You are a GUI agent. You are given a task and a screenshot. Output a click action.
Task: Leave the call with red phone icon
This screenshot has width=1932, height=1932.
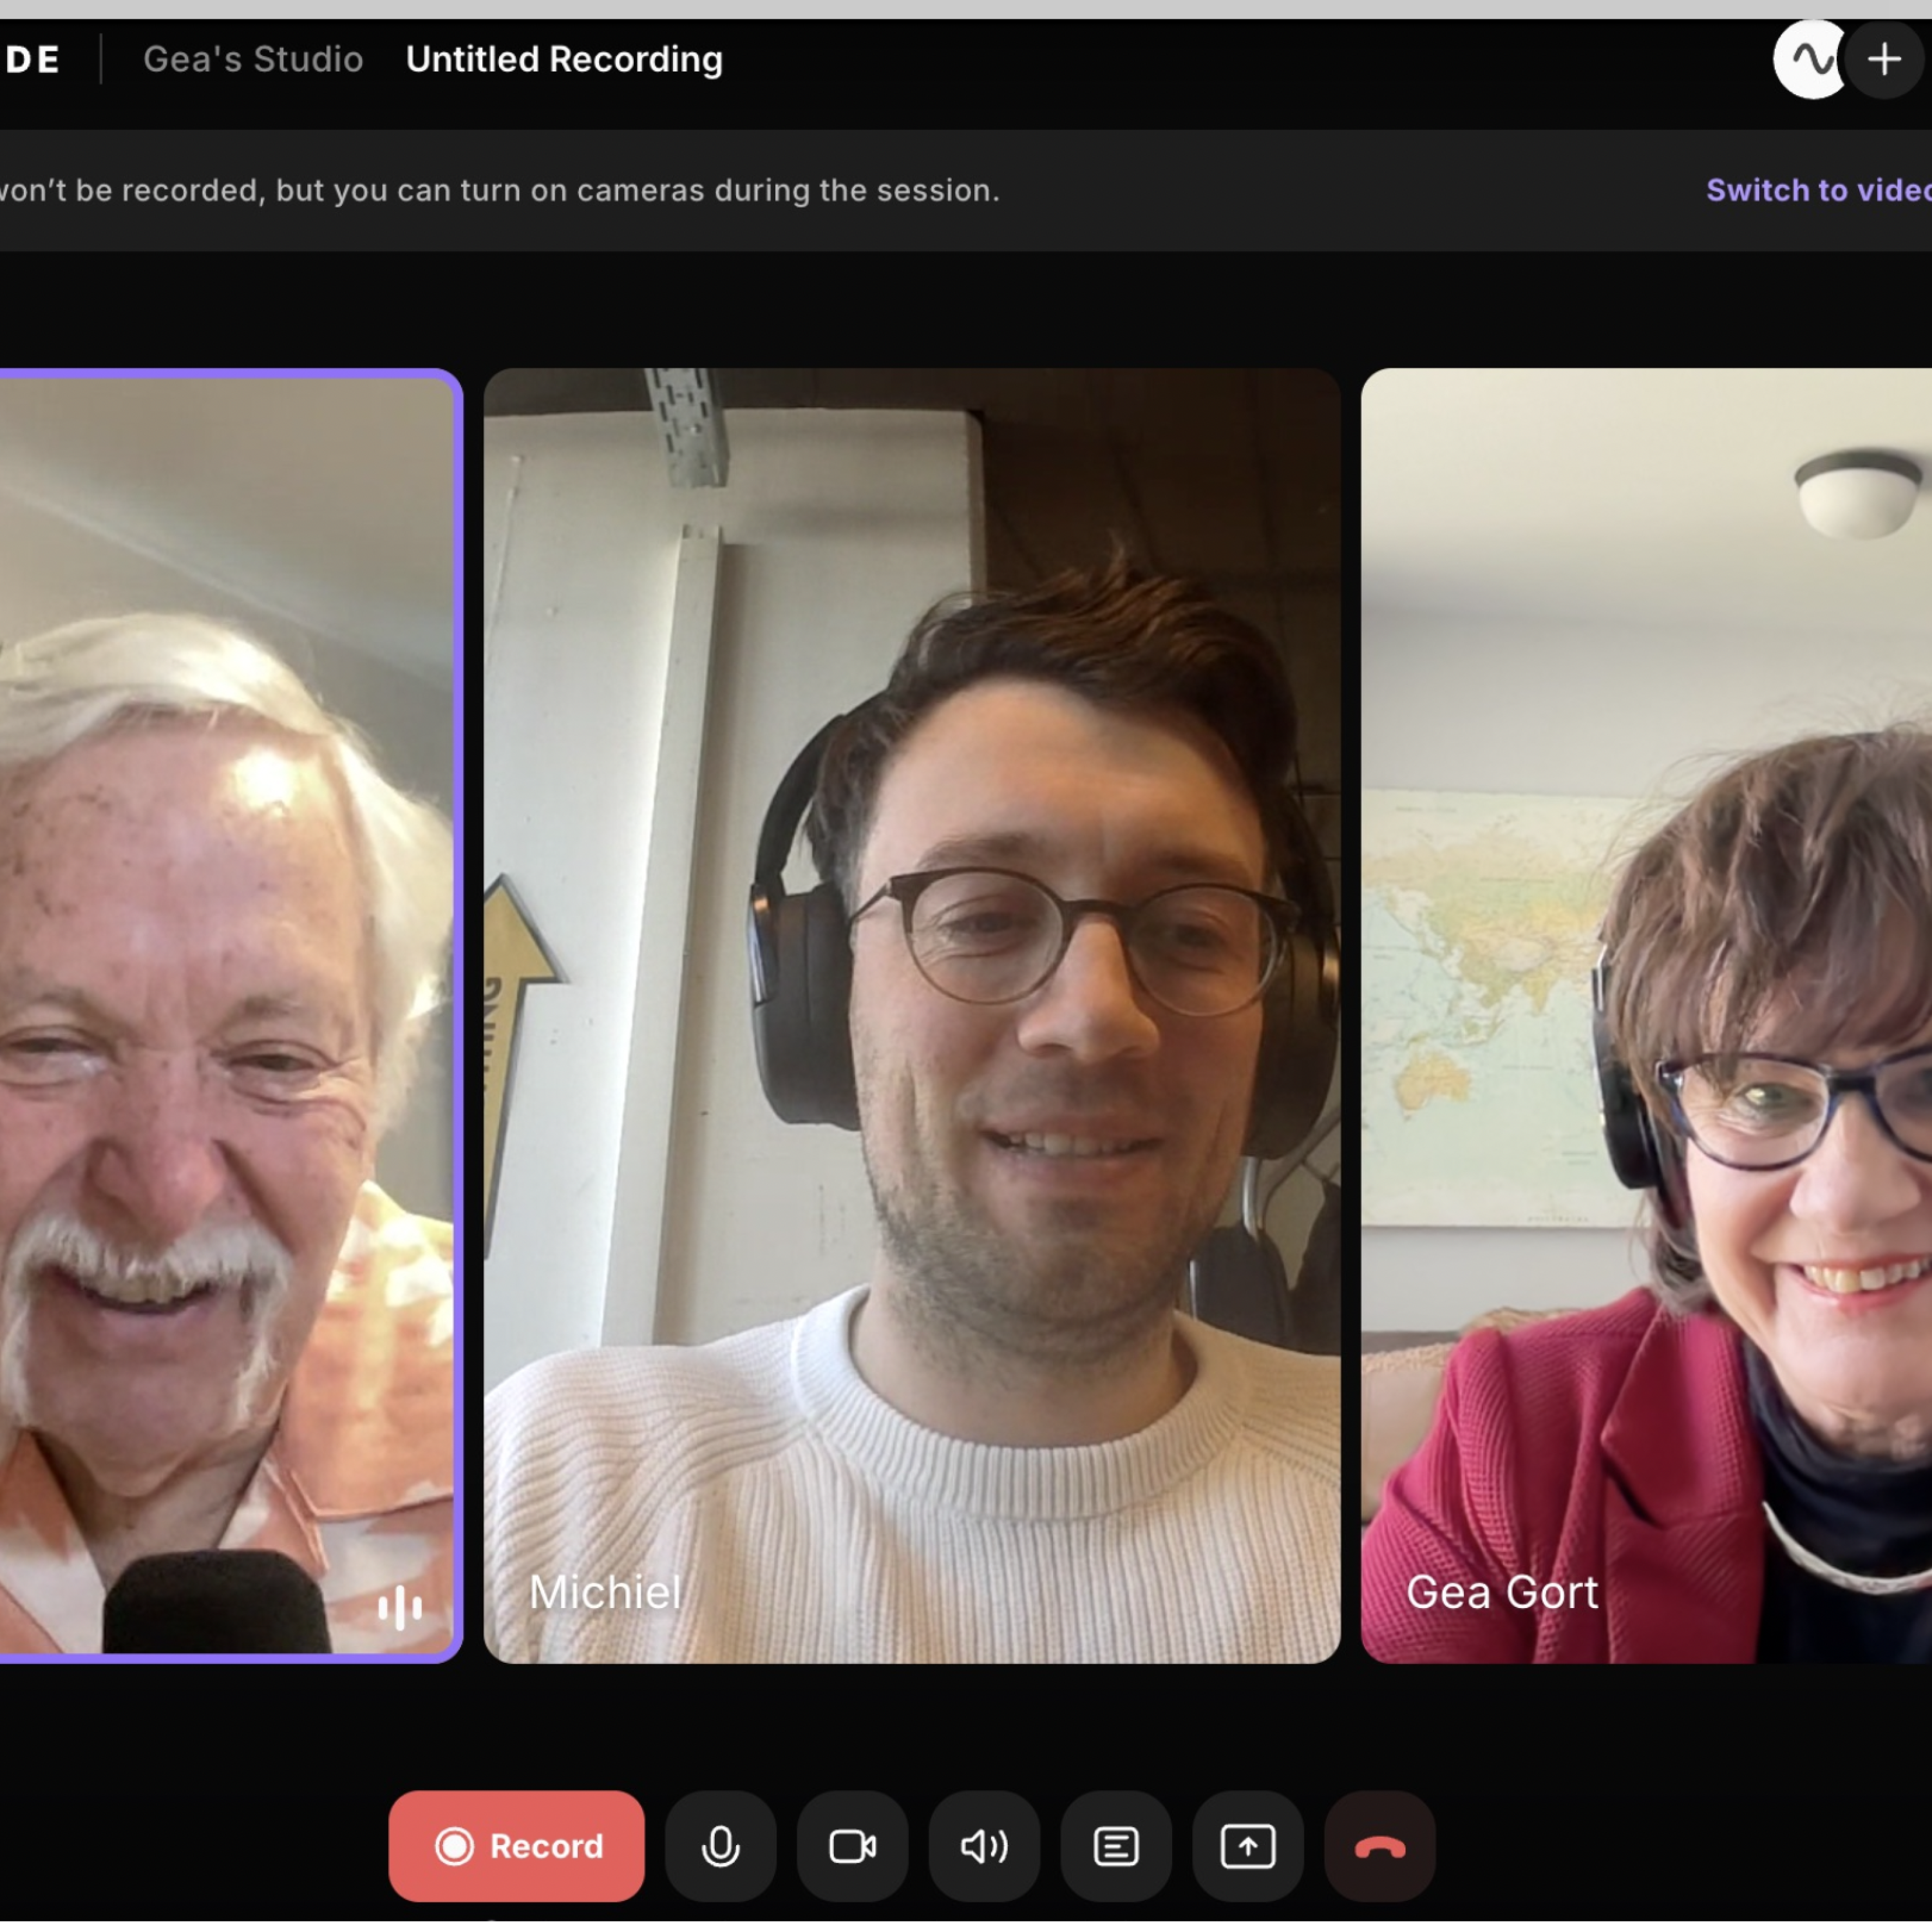1380,1846
